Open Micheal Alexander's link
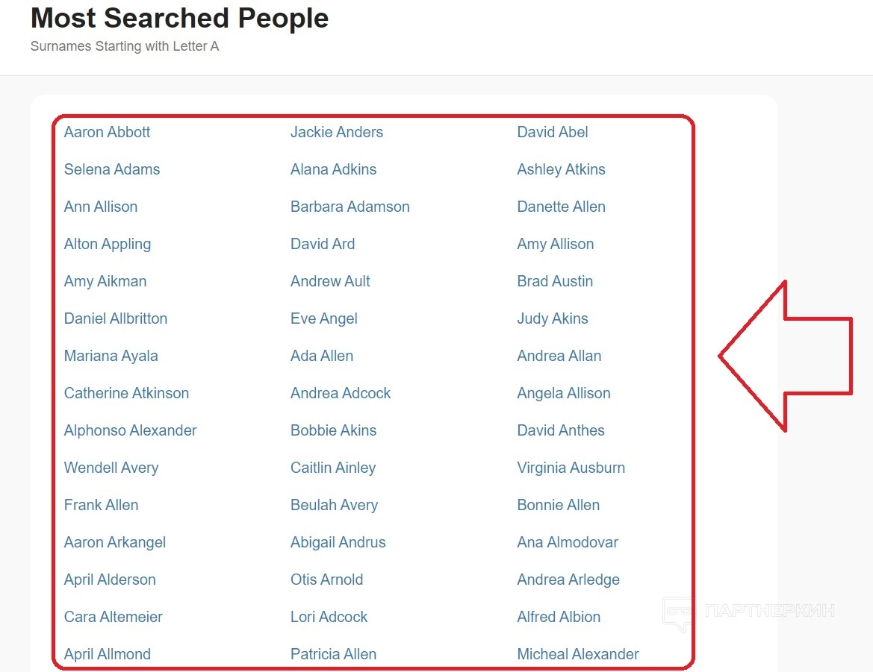873x672 pixels. (x=578, y=654)
